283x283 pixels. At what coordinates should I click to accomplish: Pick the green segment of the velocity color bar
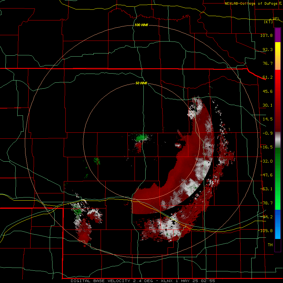pos(278,179)
